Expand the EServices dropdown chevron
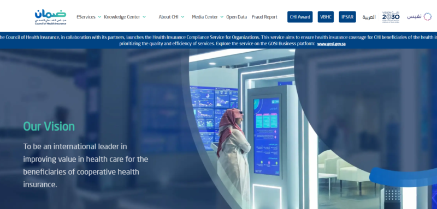437x209 pixels. pyautogui.click(x=99, y=17)
